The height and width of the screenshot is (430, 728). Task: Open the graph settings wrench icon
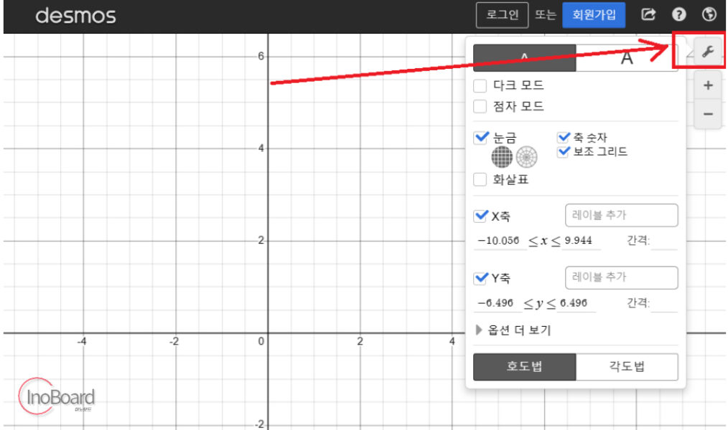[x=708, y=51]
